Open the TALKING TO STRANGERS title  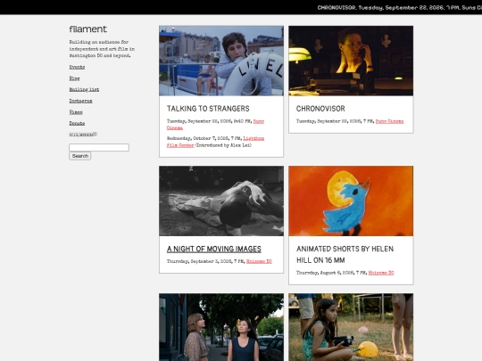point(208,109)
